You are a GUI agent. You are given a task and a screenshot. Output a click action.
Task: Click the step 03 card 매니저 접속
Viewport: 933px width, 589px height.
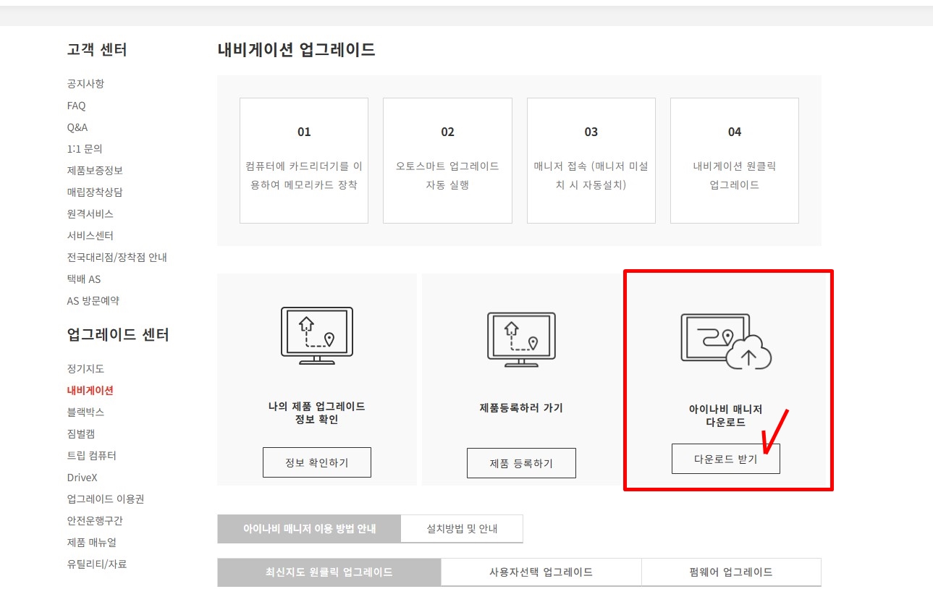591,161
